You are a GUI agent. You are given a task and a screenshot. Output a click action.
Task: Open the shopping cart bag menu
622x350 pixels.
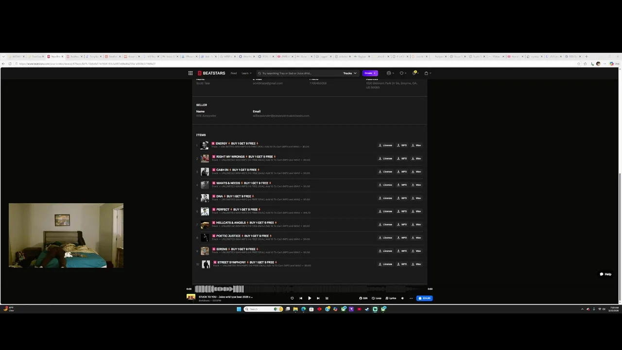(427, 73)
